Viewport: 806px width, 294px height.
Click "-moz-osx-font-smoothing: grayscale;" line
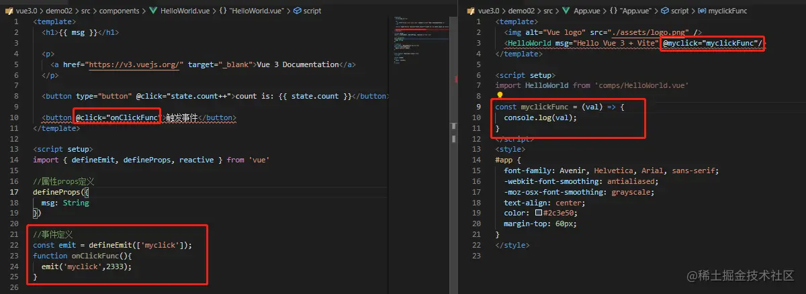tap(580, 192)
